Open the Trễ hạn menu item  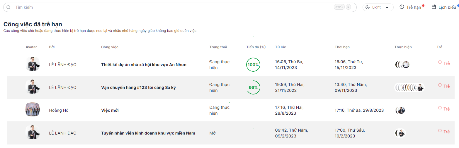pyautogui.click(x=413, y=7)
